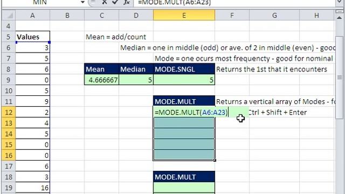Click the split box above the scrollbar
345x194 pixels.
[x=340, y=11]
